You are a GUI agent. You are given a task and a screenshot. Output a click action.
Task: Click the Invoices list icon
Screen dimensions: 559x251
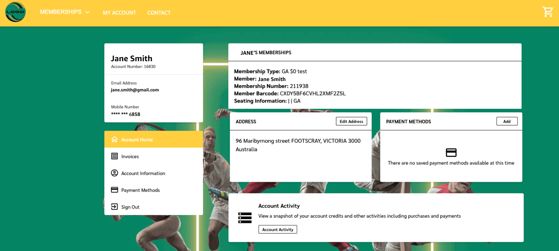tap(114, 156)
